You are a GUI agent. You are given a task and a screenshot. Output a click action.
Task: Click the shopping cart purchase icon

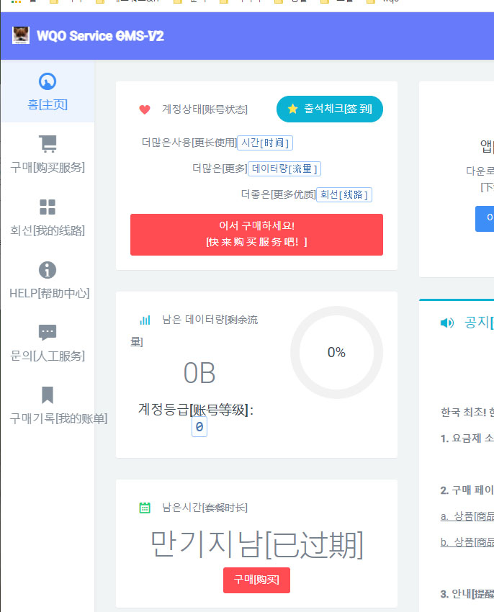pos(48,144)
